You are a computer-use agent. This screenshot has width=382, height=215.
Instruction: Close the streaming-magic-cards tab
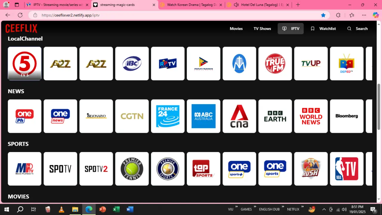pos(154,5)
